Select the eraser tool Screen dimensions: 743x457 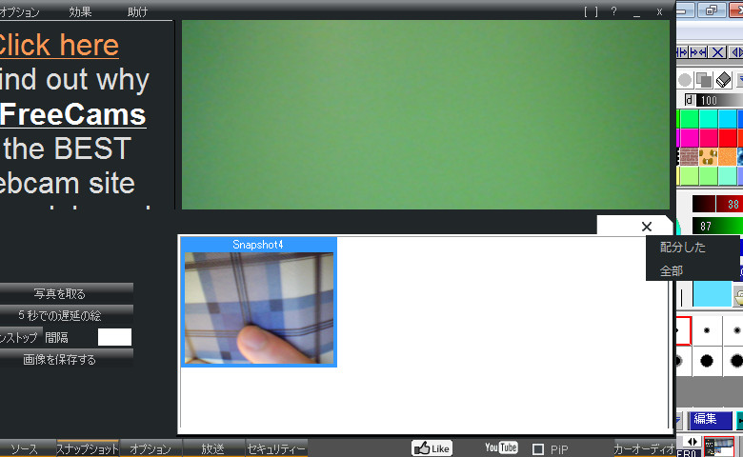coord(723,80)
